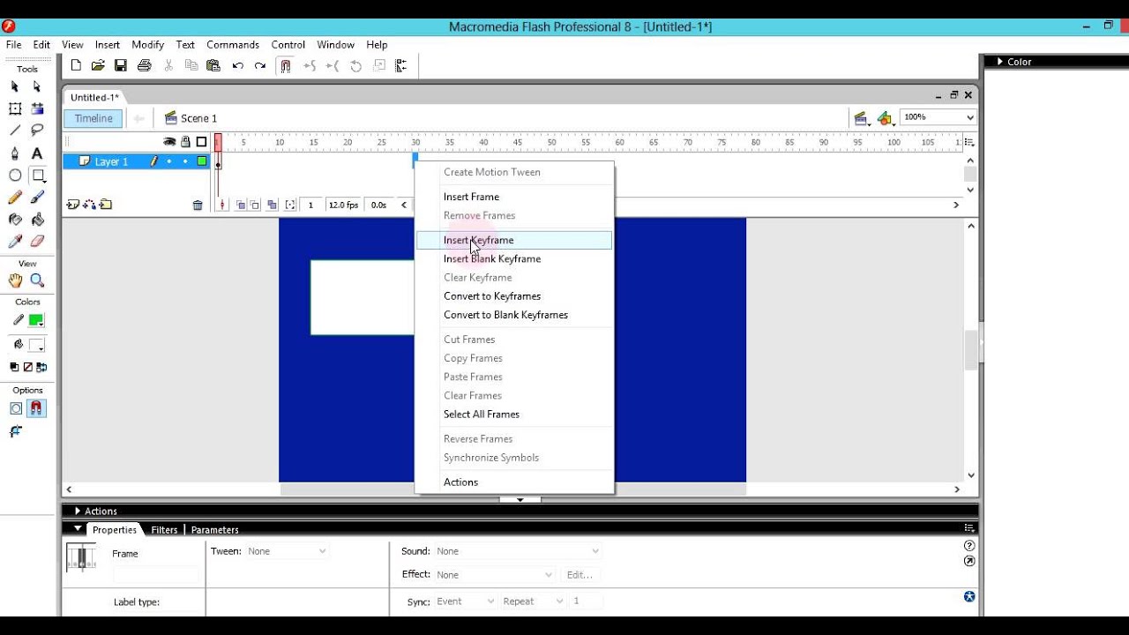1129x635 pixels.
Task: Select the Gradient Transform tool
Action: (37, 108)
